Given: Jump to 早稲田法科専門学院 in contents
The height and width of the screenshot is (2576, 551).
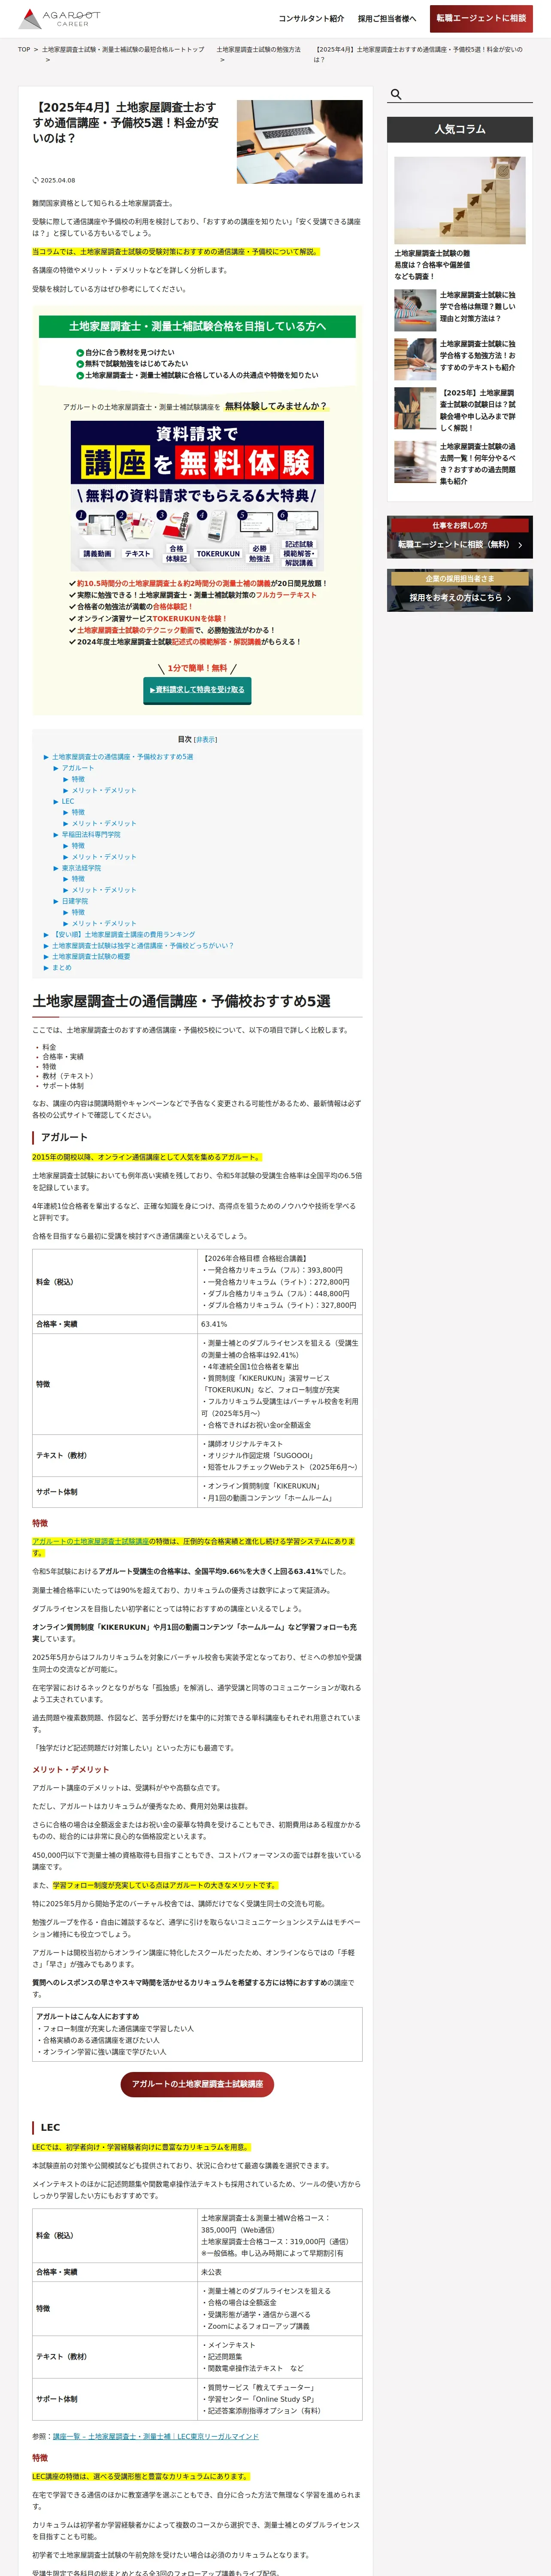Looking at the screenshot, I should click(x=91, y=834).
